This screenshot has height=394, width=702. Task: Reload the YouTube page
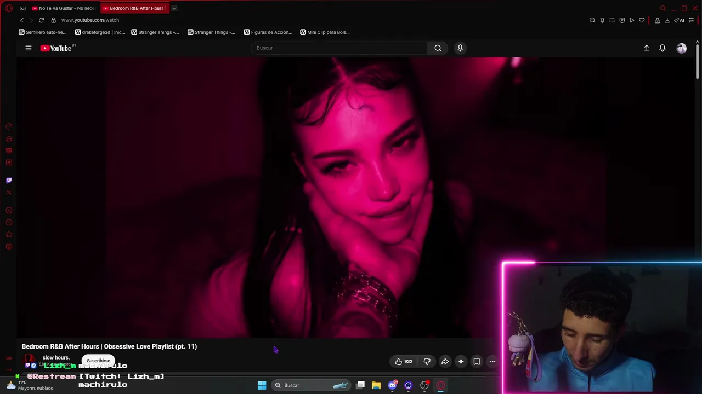pyautogui.click(x=41, y=20)
